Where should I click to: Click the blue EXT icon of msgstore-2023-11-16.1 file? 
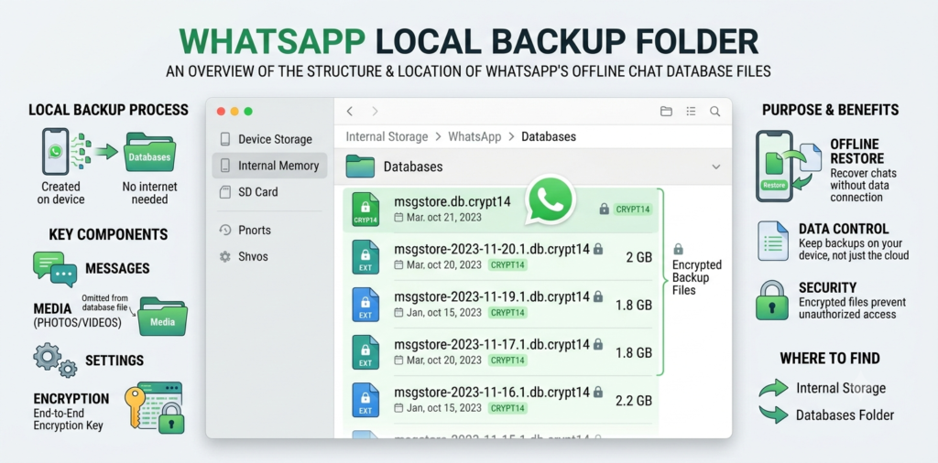[x=365, y=400]
